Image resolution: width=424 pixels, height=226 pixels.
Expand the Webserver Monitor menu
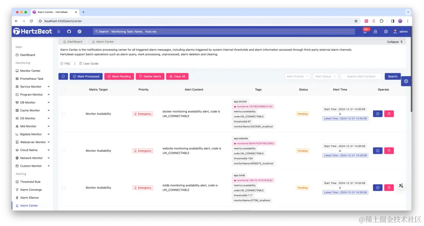click(33, 142)
